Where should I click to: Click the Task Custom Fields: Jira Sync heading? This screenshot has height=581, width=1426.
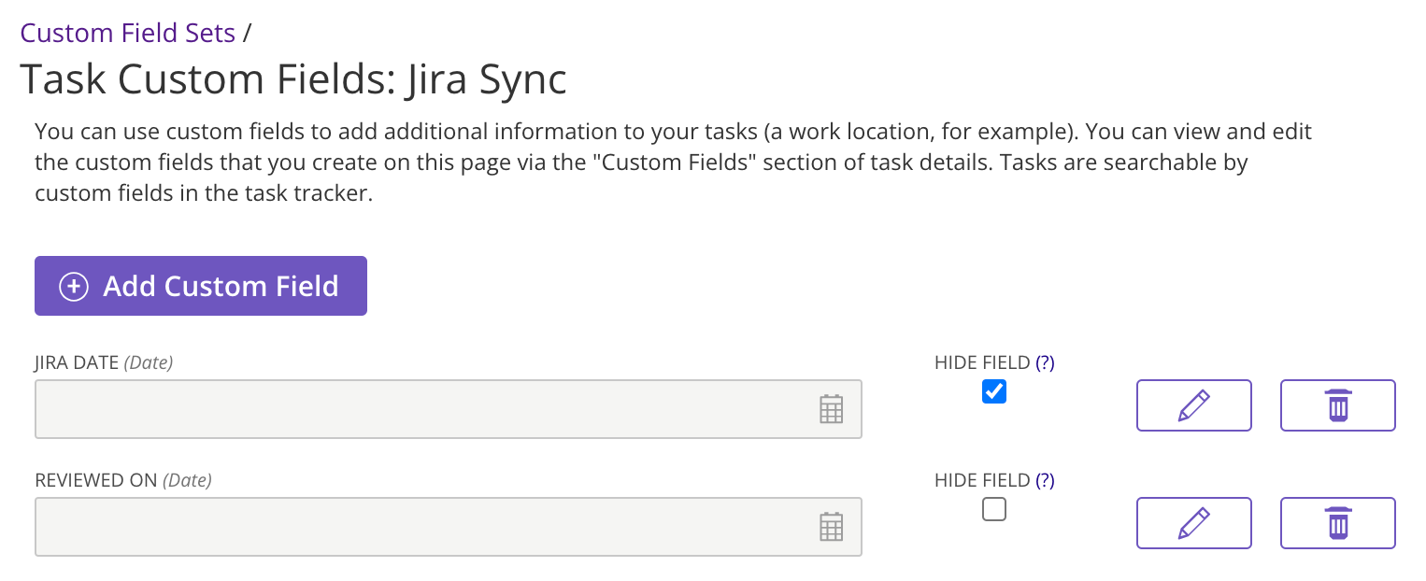click(x=293, y=79)
